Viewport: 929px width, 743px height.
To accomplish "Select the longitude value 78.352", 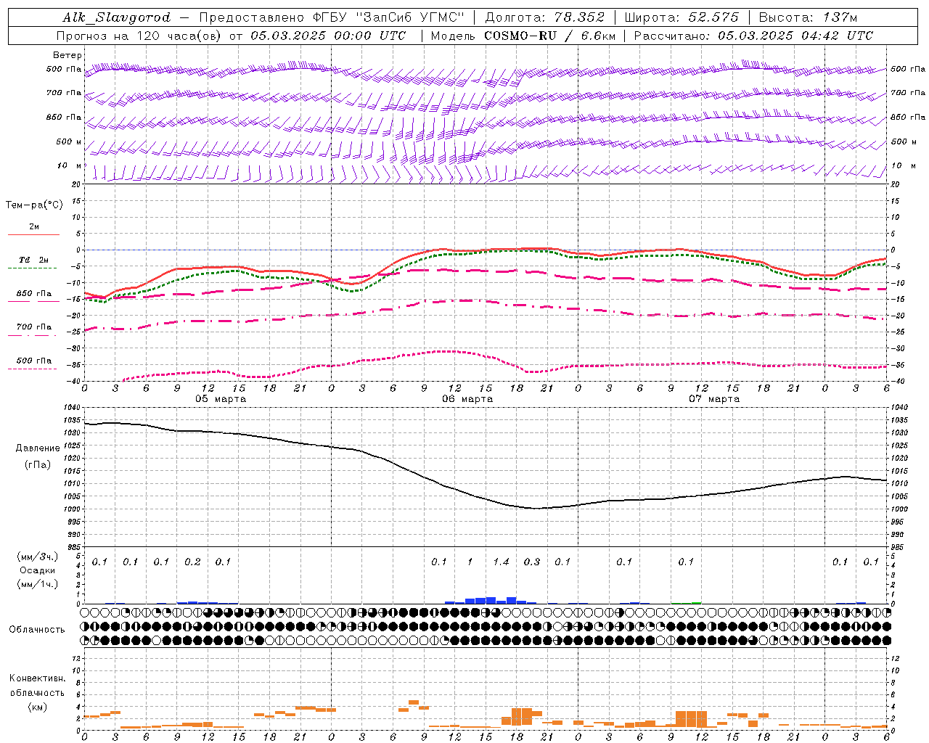I will [x=579, y=17].
